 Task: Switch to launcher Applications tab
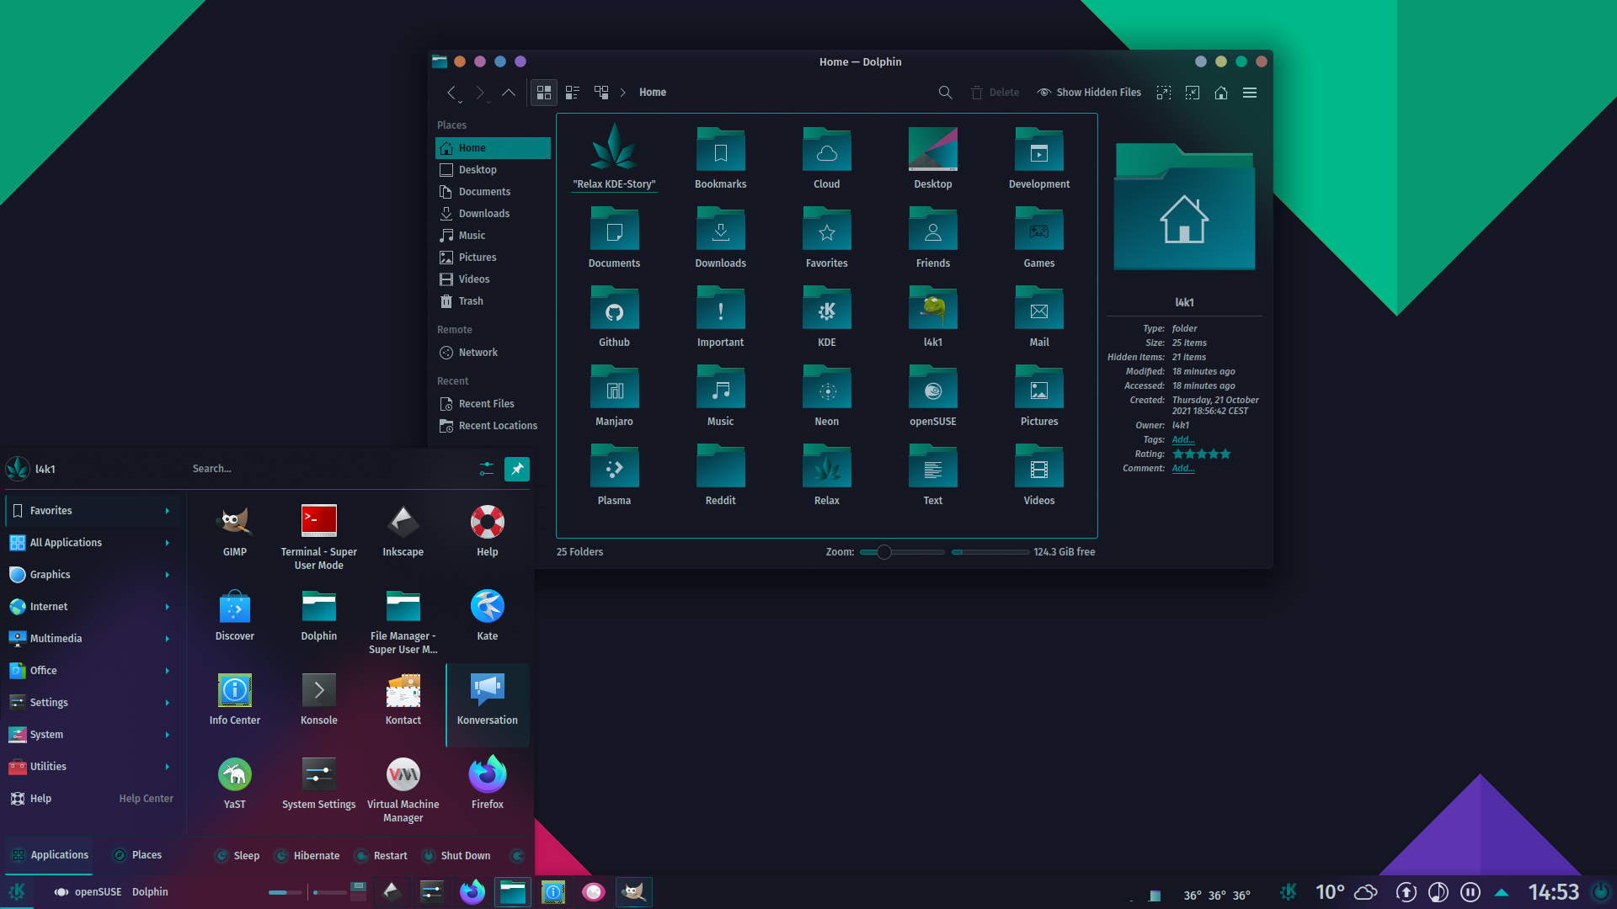[x=51, y=855]
